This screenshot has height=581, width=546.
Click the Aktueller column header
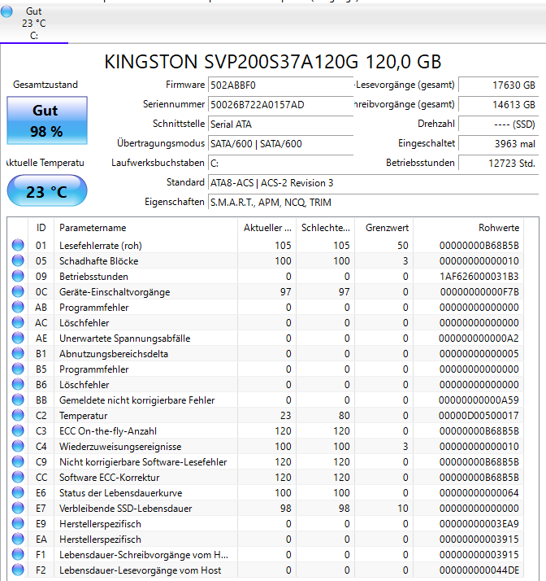point(266,228)
